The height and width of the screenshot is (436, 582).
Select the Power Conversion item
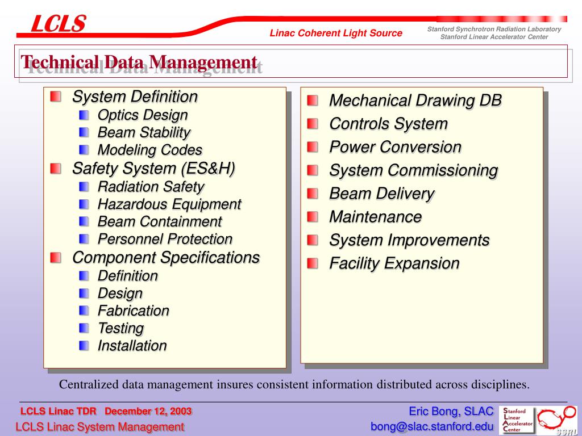click(396, 147)
